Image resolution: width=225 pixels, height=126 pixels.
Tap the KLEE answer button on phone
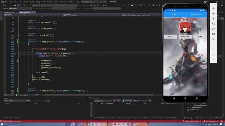(x=200, y=37)
